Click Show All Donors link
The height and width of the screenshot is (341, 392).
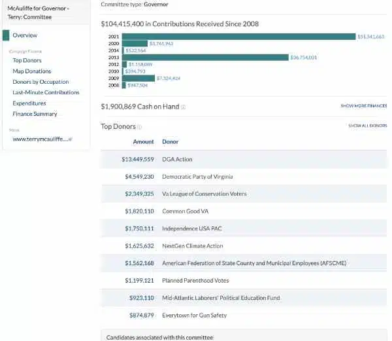(367, 126)
